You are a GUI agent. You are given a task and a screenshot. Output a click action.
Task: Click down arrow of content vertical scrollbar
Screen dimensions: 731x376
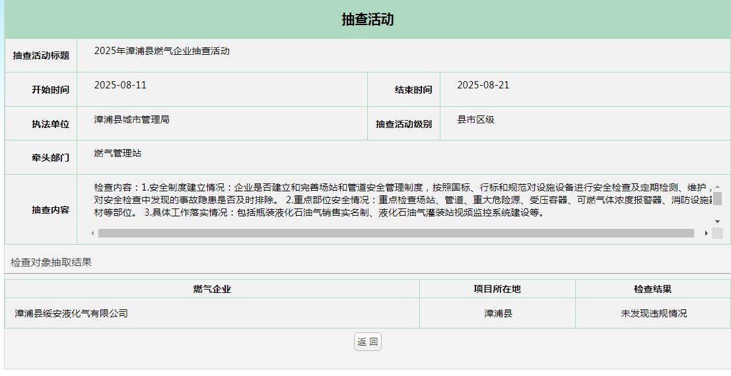pos(717,222)
